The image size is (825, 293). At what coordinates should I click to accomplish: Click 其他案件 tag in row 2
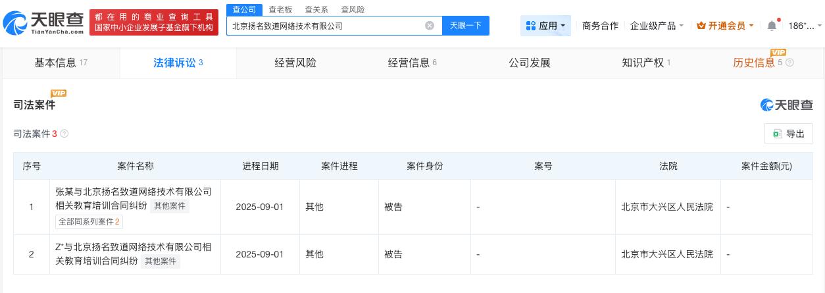coord(160,261)
